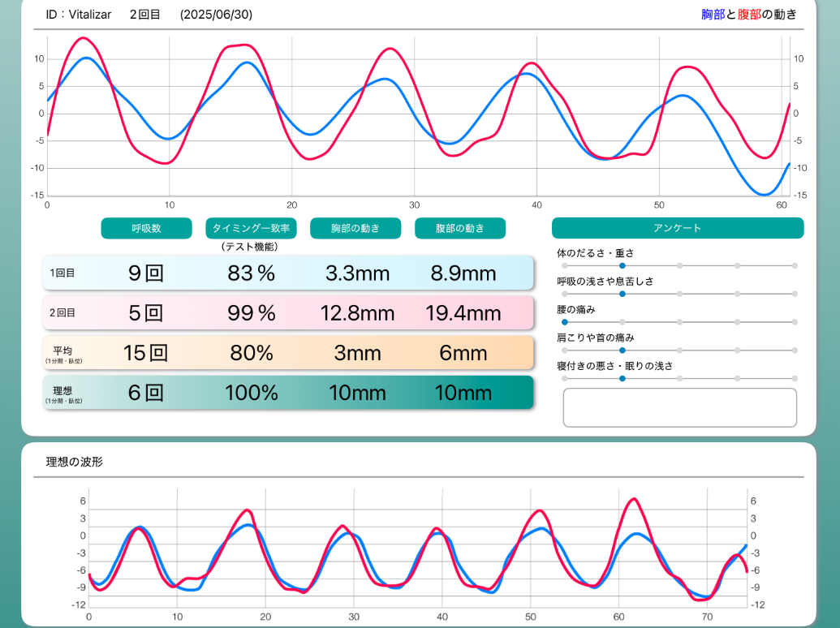The image size is (840, 628).
Task: Select the タイミング一致率 button
Action: click(251, 229)
